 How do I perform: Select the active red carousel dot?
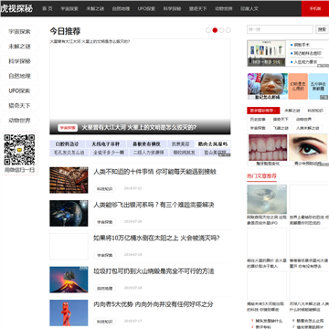coord(215,30)
